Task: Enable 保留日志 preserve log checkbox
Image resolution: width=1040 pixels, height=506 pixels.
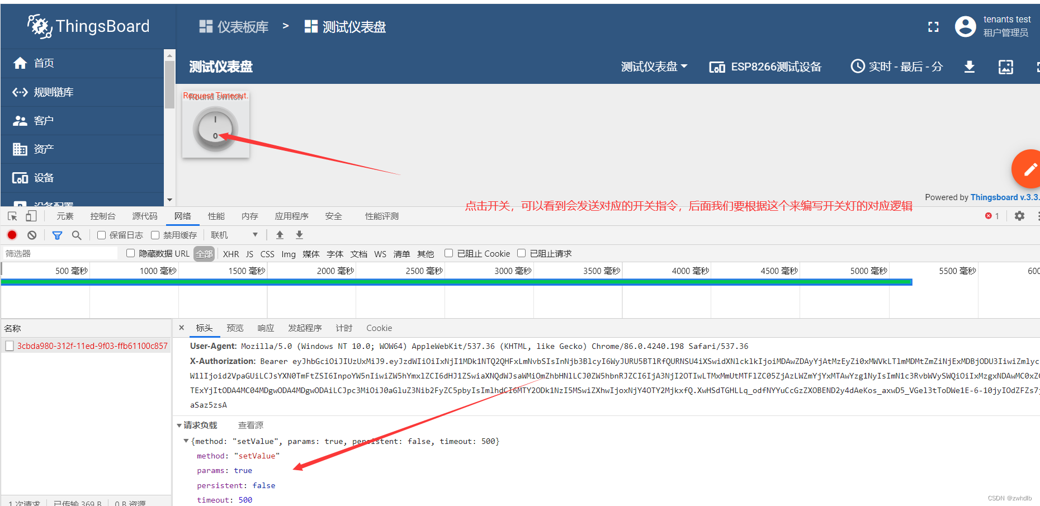Action: [101, 235]
